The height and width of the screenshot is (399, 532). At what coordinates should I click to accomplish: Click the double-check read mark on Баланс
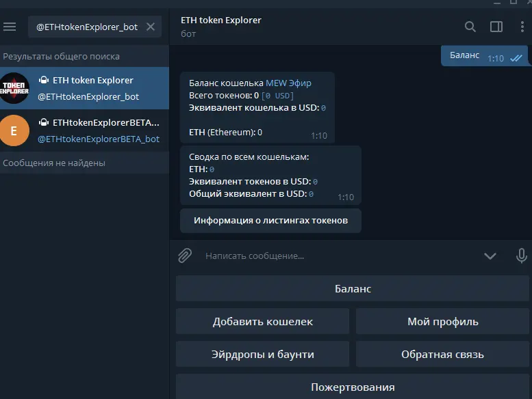516,58
